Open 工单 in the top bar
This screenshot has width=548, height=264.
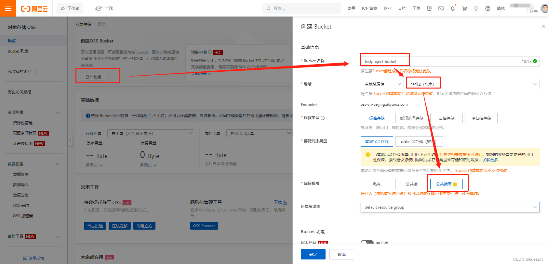pyautogui.click(x=416, y=8)
